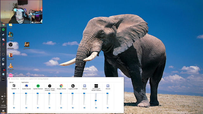Click the red lightning bolt taskbar icon
Viewport: 203px width, 114px height.
(3, 44)
